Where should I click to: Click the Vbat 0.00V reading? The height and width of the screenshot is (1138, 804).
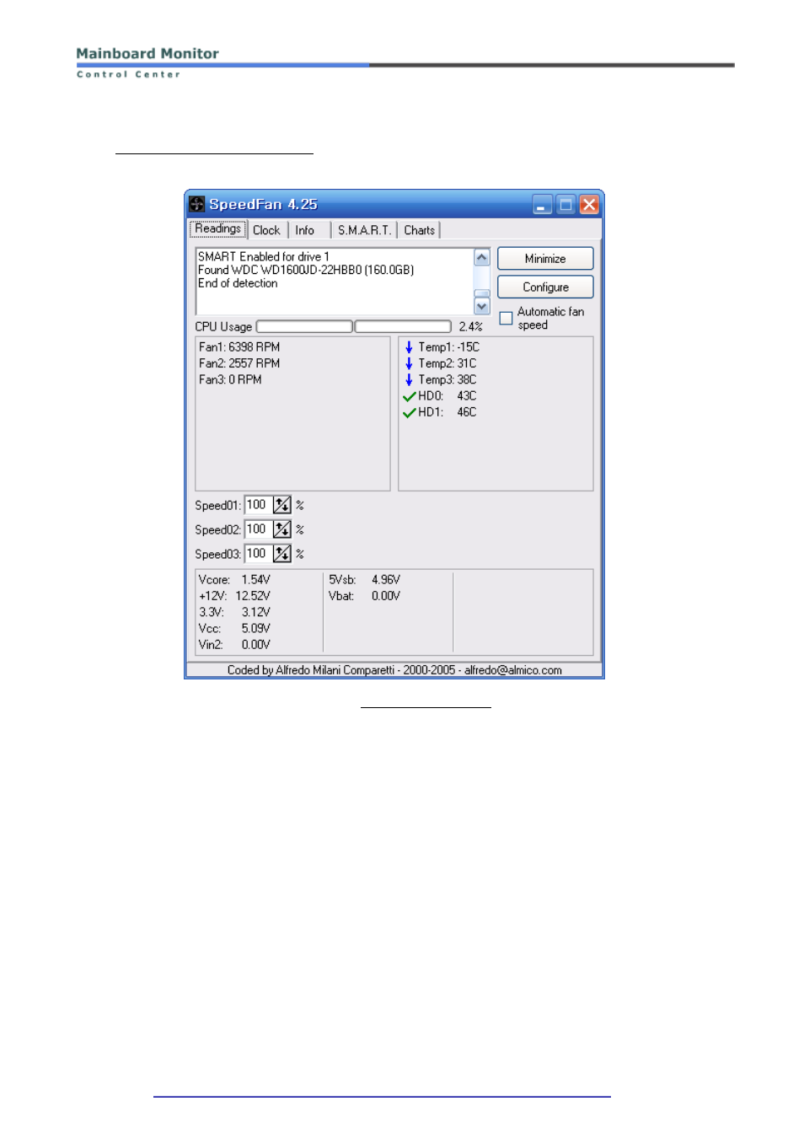[364, 596]
